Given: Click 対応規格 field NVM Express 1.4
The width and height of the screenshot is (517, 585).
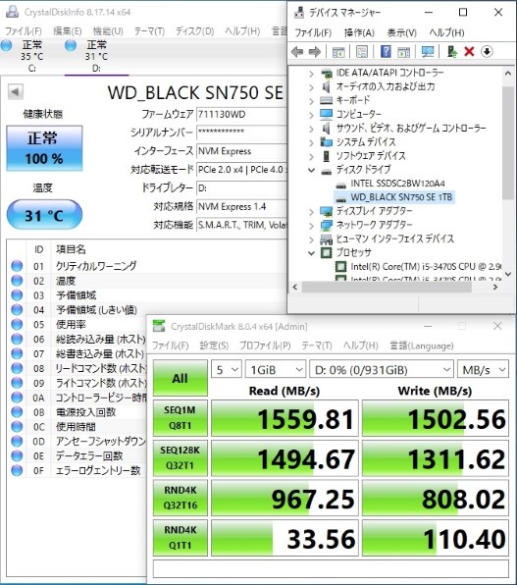Looking at the screenshot, I should [x=241, y=207].
